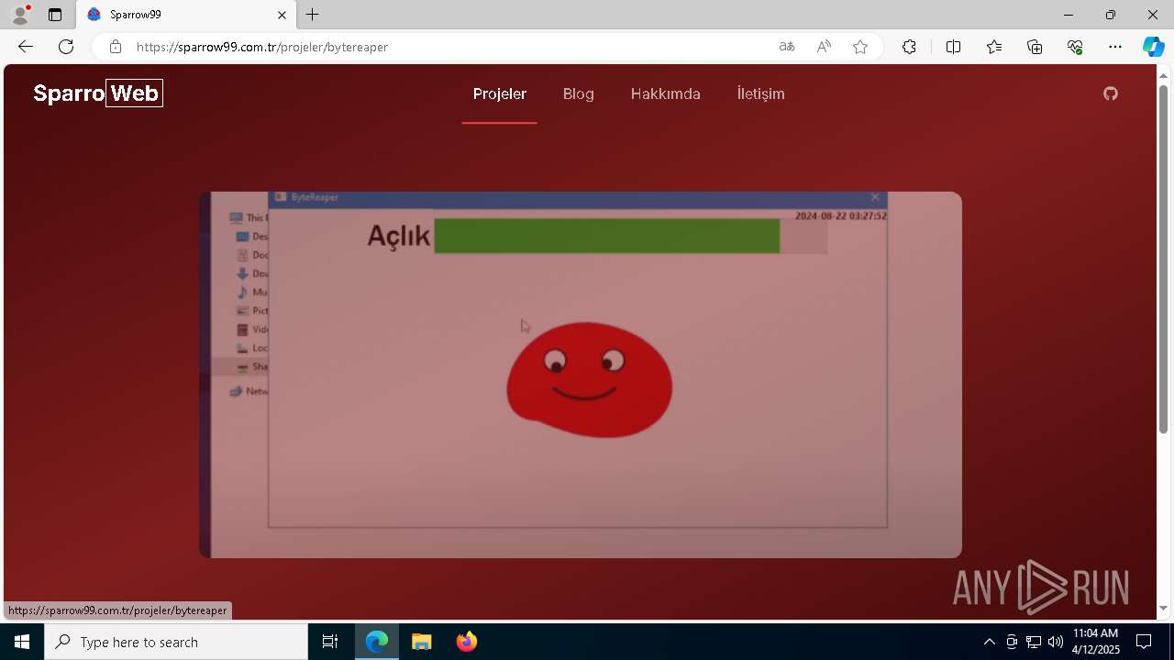Open the tab actions menu icon
The image size is (1174, 660).
[x=55, y=15]
